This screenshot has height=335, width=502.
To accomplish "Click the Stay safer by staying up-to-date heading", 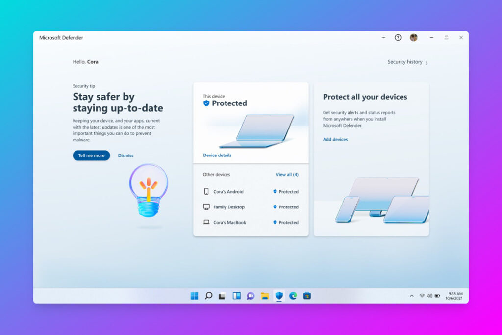I will click(x=118, y=103).
